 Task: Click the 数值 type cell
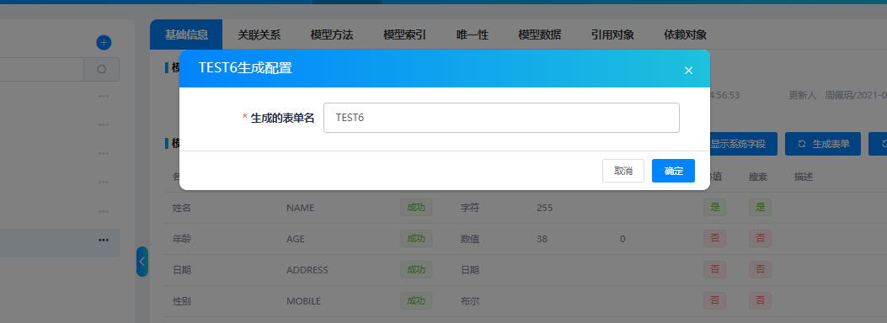[x=470, y=239]
